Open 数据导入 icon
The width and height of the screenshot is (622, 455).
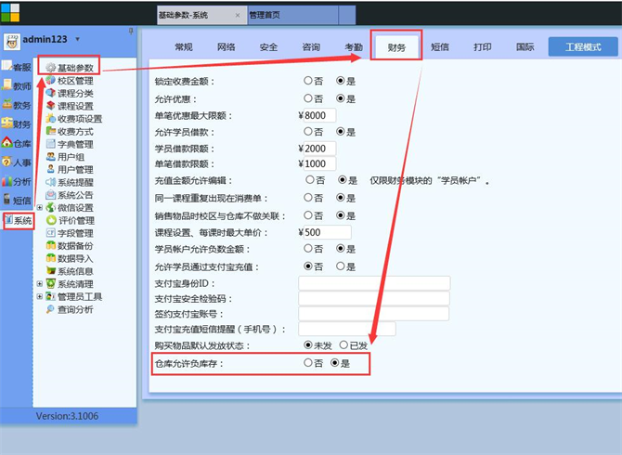tap(50, 258)
